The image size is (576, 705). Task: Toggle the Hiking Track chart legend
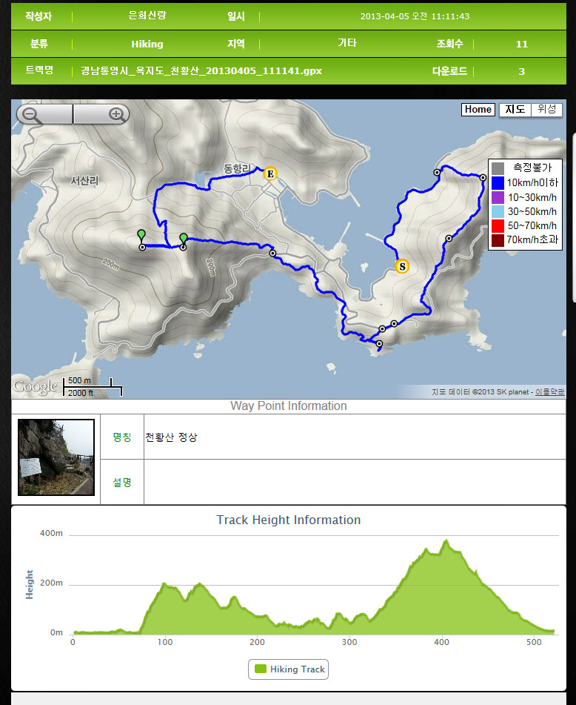(x=288, y=669)
